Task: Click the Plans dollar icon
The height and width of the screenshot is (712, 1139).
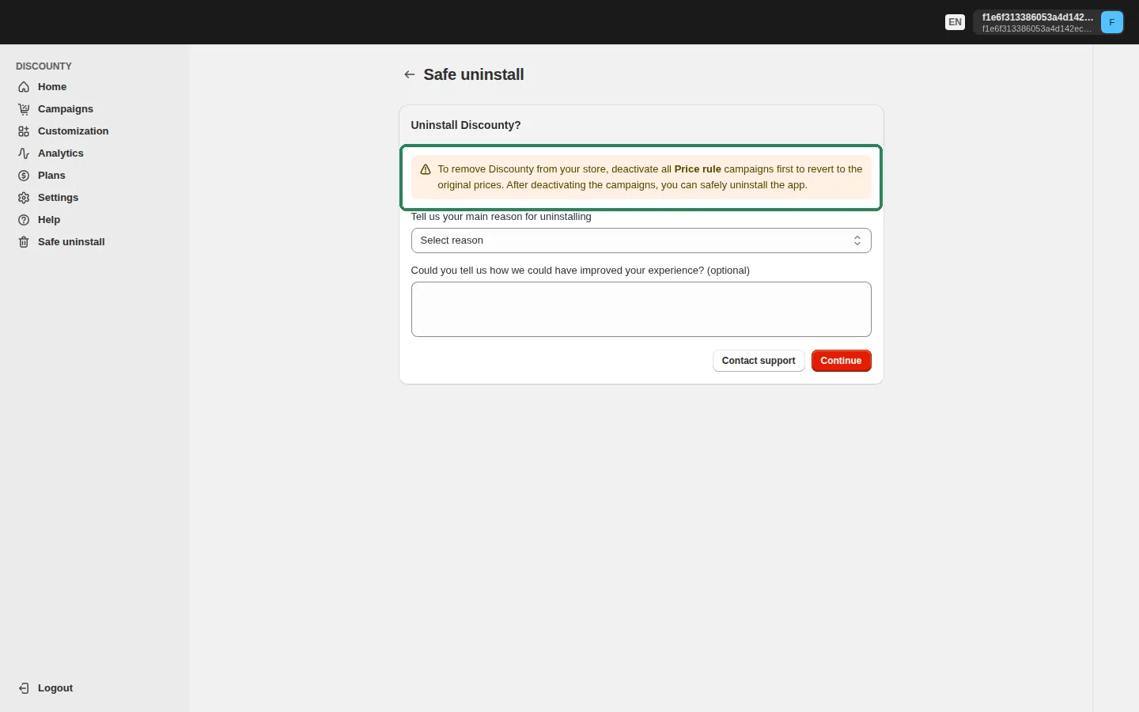Action: tap(24, 176)
